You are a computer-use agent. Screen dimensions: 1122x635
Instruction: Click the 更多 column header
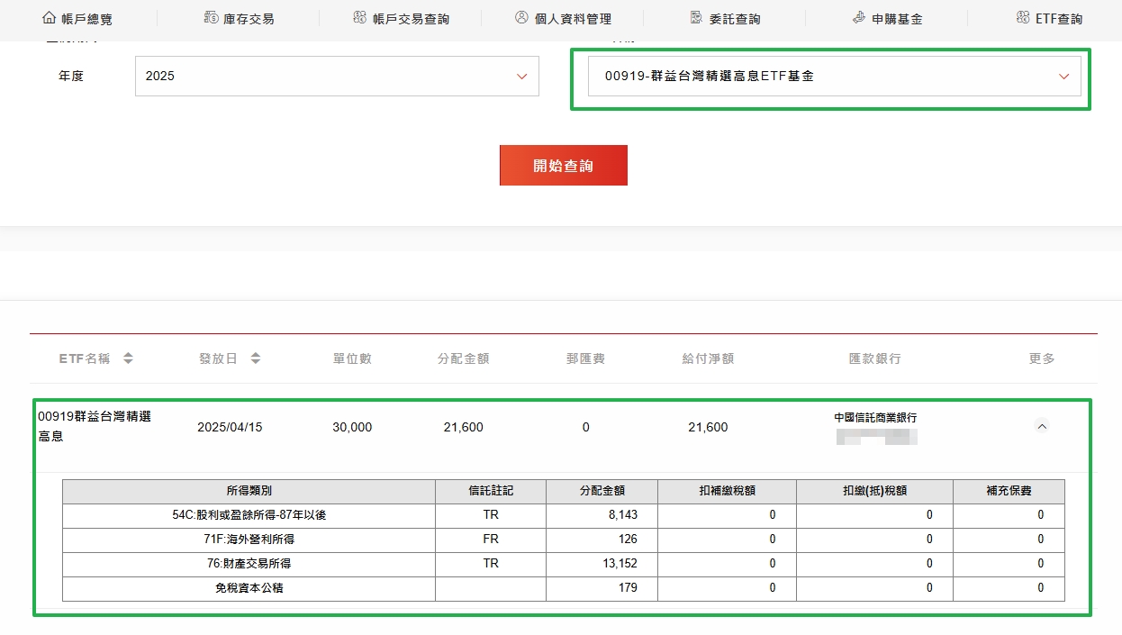(1042, 358)
